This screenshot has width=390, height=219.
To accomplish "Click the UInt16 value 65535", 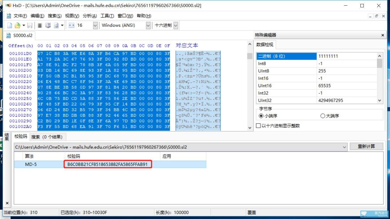I will pos(325,85).
